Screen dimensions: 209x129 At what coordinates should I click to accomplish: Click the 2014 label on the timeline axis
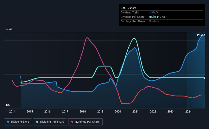(12, 111)
